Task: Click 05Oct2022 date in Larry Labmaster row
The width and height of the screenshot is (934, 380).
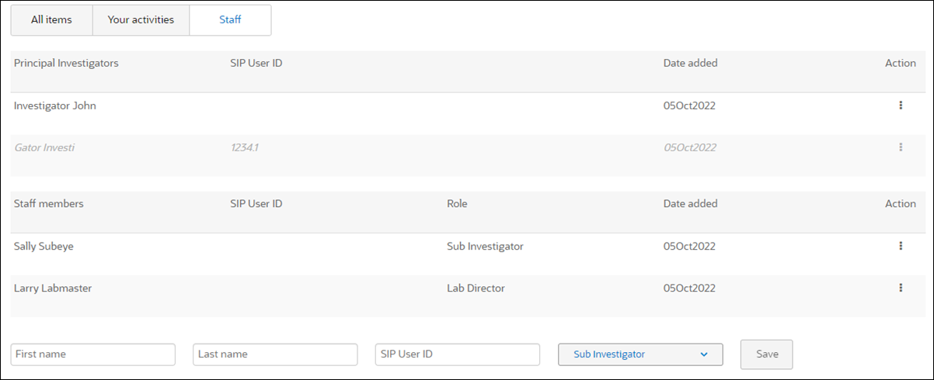Action: [689, 288]
